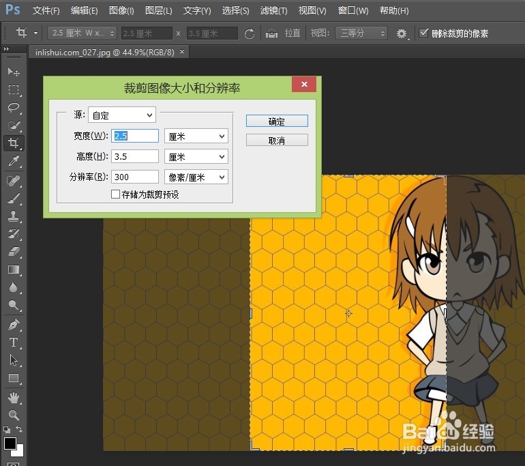
Task: Click the foreground color swatch
Action: 10,443
